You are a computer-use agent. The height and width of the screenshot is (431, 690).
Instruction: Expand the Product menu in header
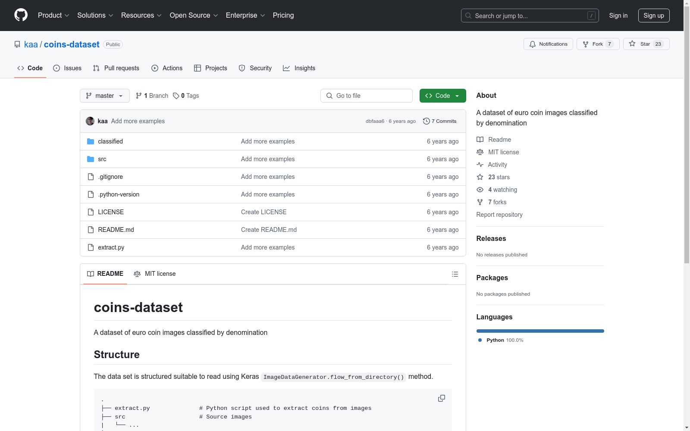coord(53,16)
